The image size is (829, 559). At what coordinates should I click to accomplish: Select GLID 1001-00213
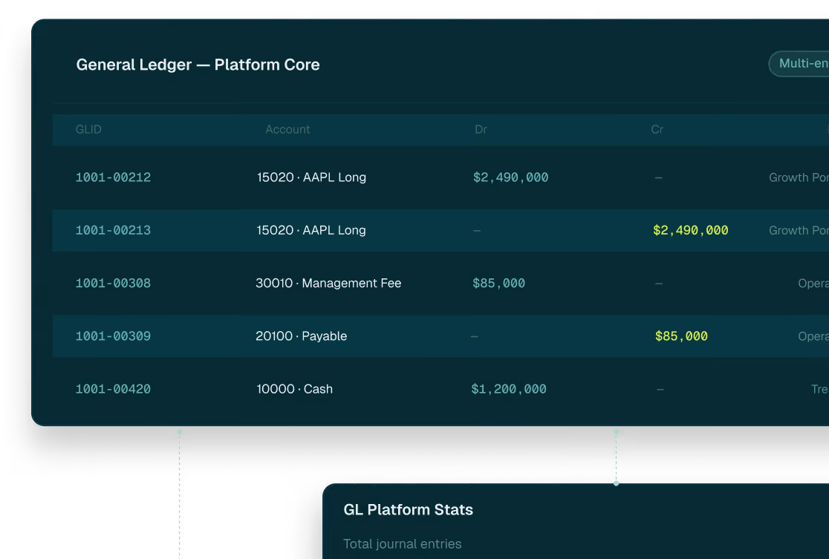pyautogui.click(x=113, y=230)
